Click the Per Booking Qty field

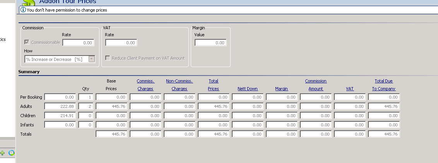pos(86,97)
